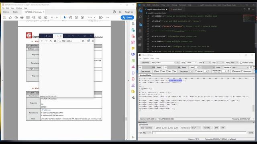Open the find text magnifier in Acrobat toolbar

click(34, 18)
